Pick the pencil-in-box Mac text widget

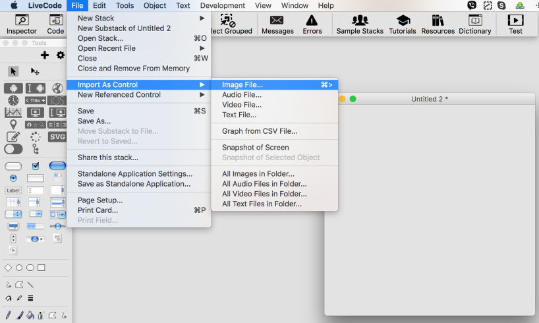click(13, 137)
